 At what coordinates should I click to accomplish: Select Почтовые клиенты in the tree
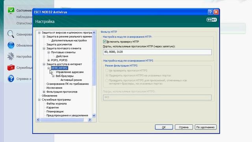(63, 52)
